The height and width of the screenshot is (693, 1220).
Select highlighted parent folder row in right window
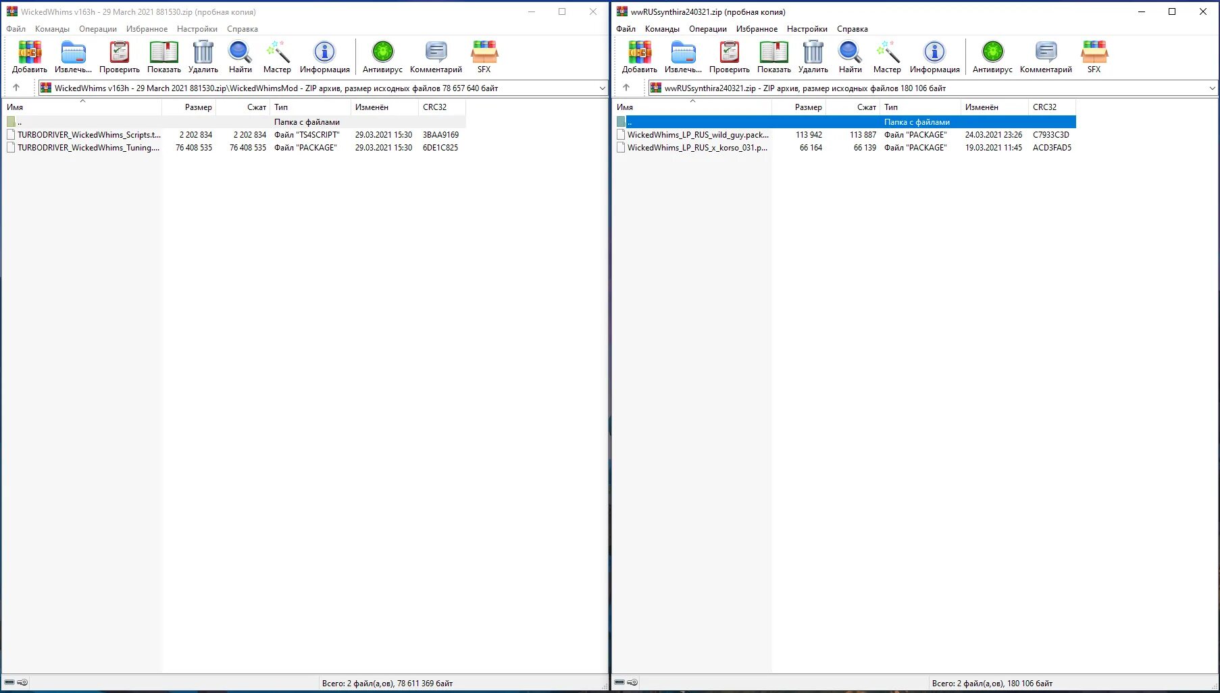(x=844, y=122)
